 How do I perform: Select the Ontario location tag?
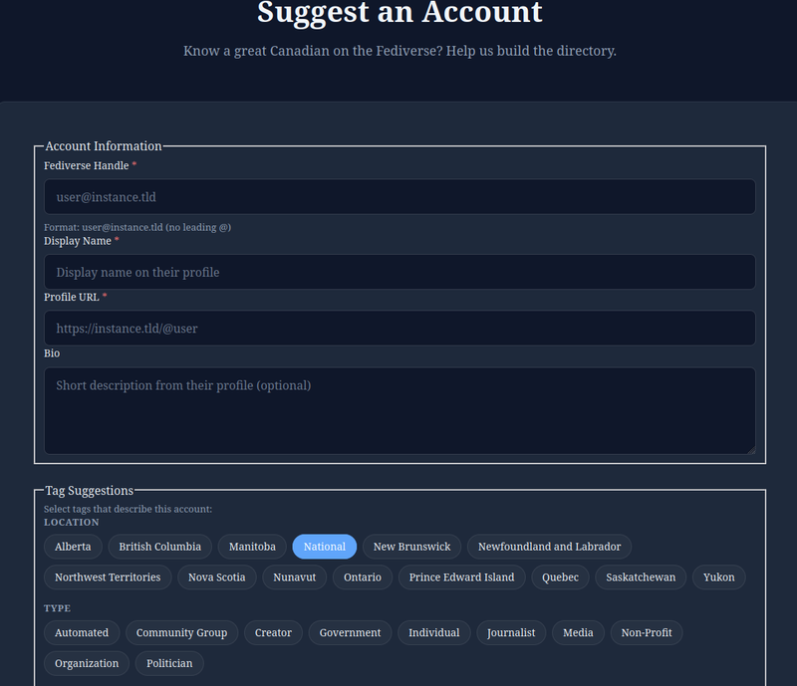tap(362, 577)
